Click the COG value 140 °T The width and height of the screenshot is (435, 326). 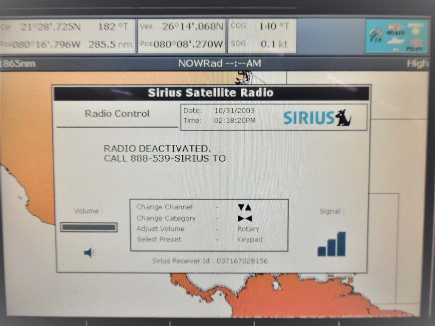pos(274,26)
